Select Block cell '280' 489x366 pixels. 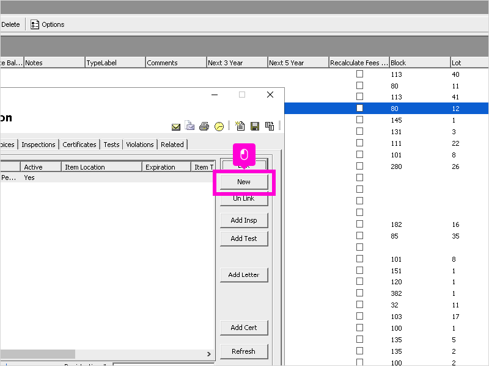click(396, 167)
